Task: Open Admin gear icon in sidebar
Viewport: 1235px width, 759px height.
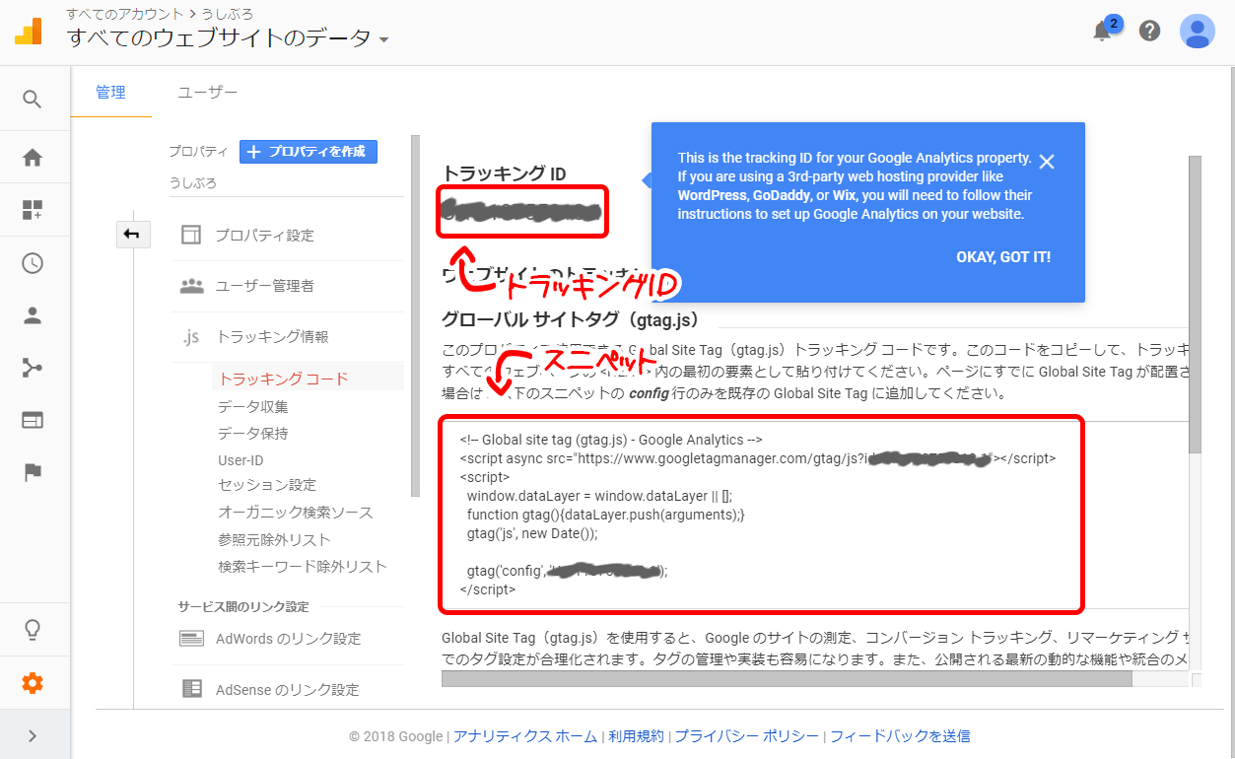Action: pyautogui.click(x=33, y=683)
